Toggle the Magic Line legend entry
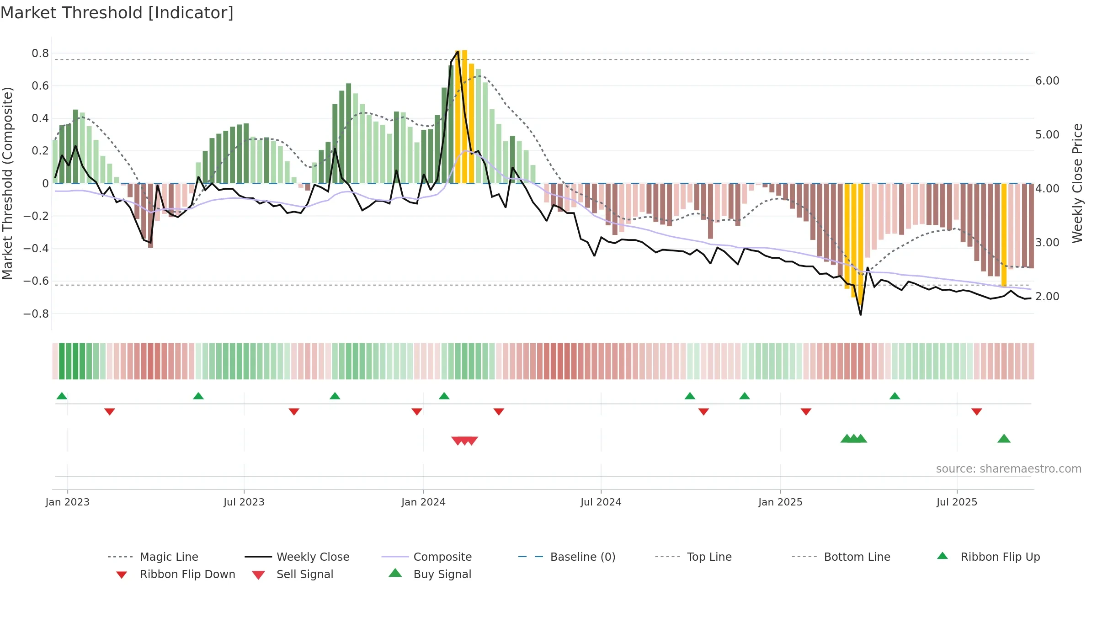1097x617 pixels. (x=153, y=557)
